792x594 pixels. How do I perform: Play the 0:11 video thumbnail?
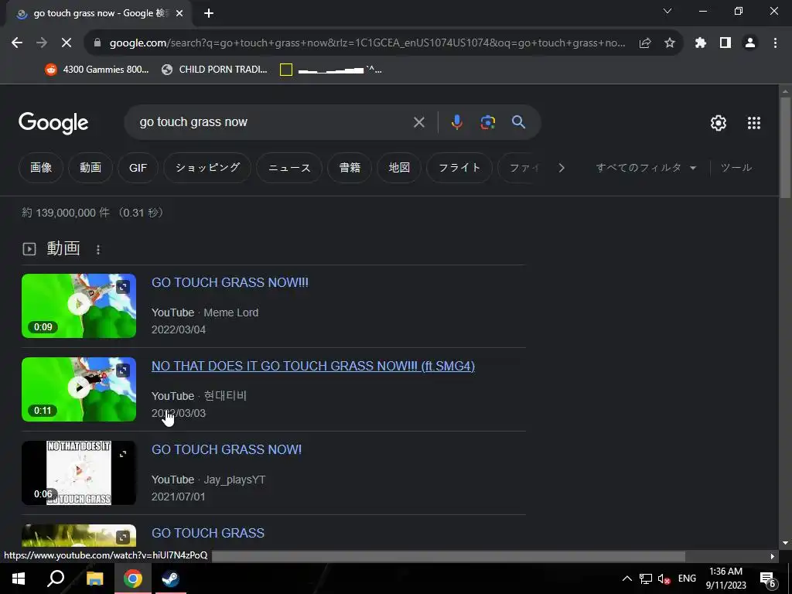click(x=79, y=390)
